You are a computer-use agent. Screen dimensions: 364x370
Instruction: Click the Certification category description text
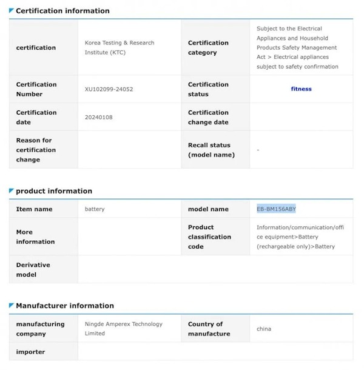[x=297, y=48]
